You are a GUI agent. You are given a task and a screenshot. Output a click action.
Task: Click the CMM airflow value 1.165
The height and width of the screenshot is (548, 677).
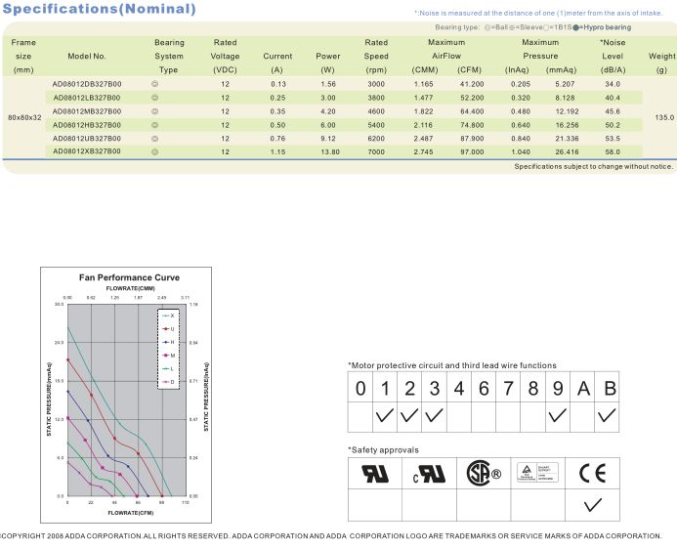424,84
